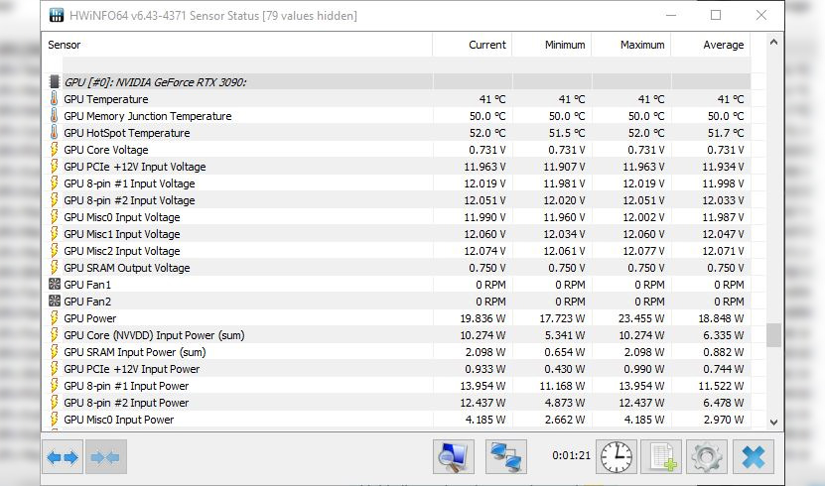825x486 pixels.
Task: Maximize the HWiNFO64 Sensor Status window
Action: [716, 15]
